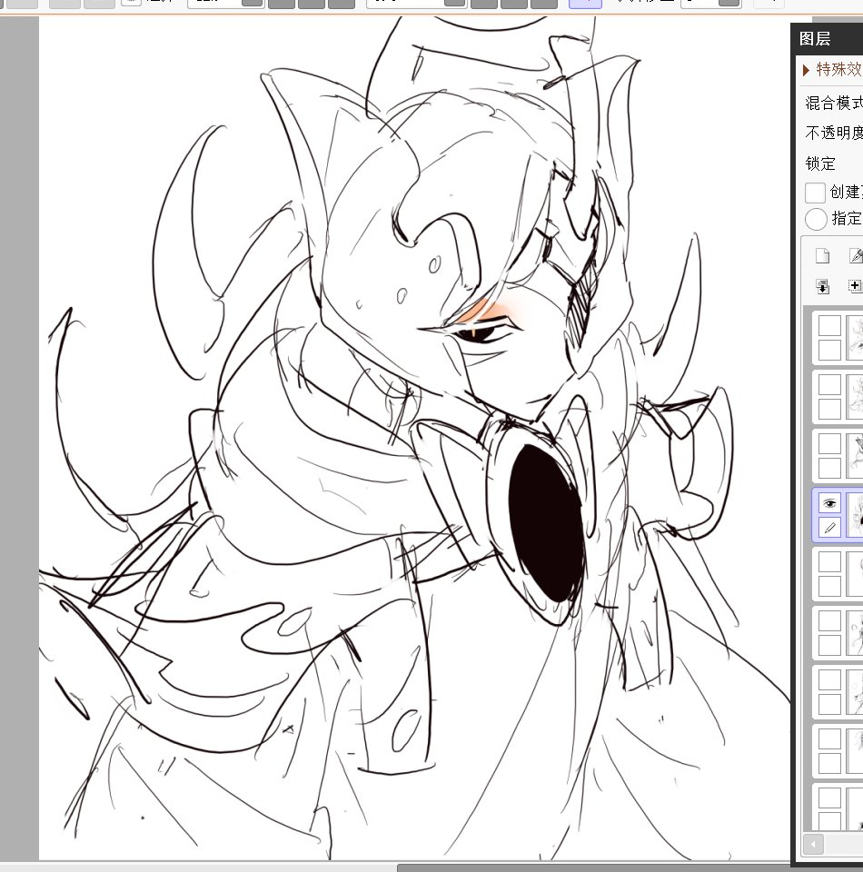Screen dimensions: 863x872
Task: Show the sixth layer from the top
Action: point(829,621)
